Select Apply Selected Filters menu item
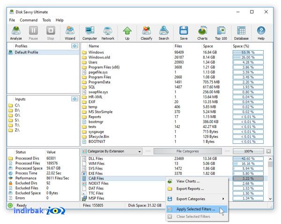 tap(197, 209)
